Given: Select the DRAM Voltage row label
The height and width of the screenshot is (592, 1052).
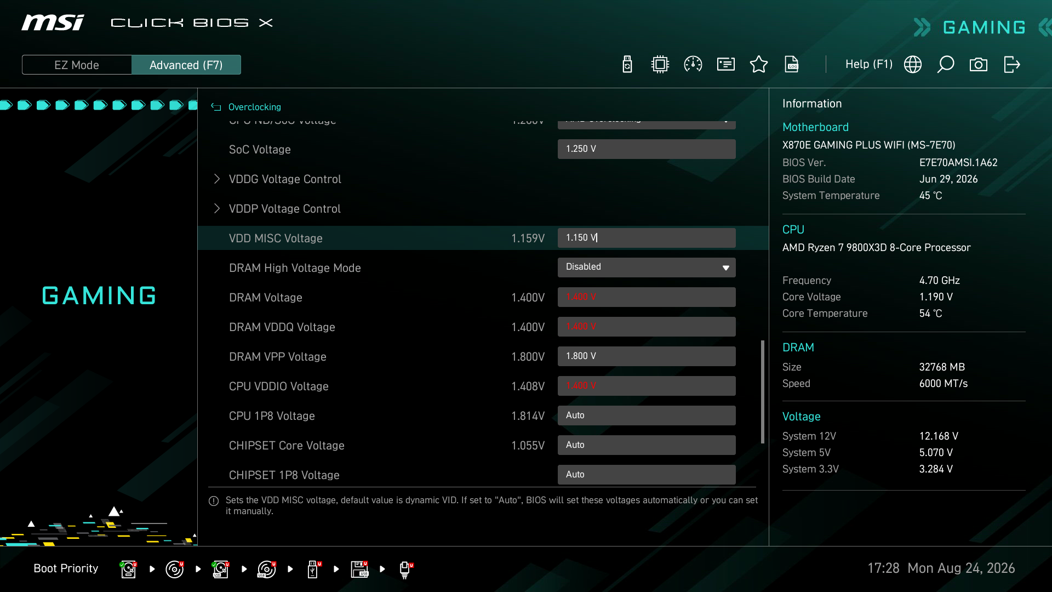Looking at the screenshot, I should (266, 298).
